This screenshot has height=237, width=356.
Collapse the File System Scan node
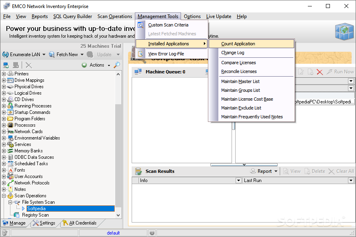[10, 202]
